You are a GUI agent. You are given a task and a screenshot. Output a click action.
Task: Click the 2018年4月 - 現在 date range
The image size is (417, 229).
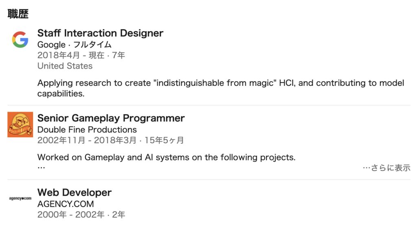[71, 55]
